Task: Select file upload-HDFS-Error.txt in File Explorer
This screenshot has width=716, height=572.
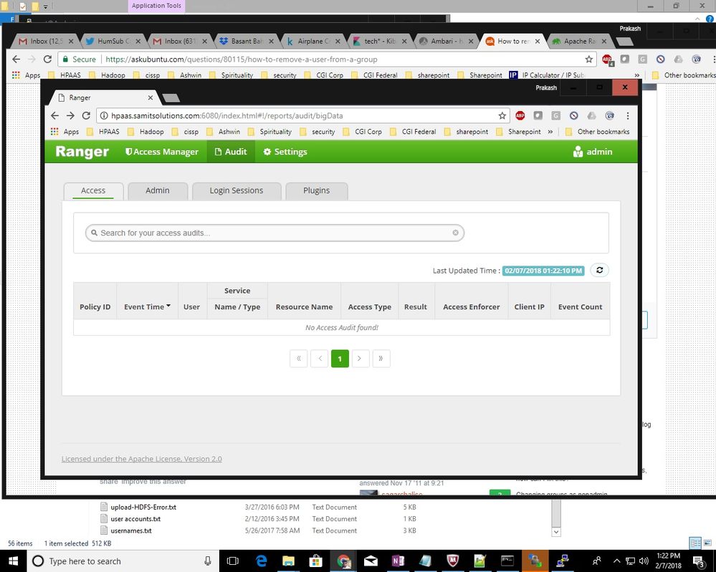Action: [x=143, y=507]
